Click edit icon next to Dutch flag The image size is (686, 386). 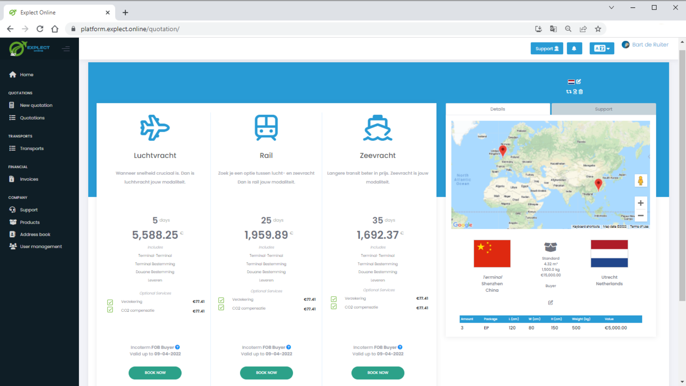[578, 81]
